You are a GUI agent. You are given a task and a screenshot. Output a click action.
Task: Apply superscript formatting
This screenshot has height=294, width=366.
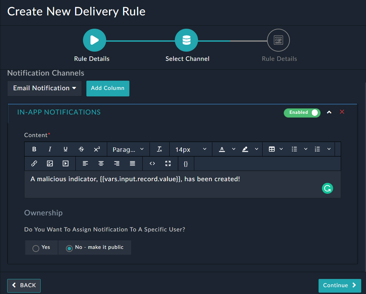97,149
